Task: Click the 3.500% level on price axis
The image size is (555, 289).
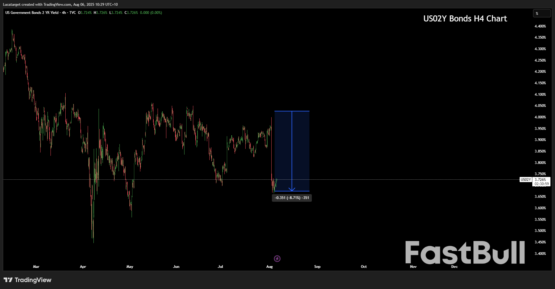Action: pyautogui.click(x=540, y=231)
